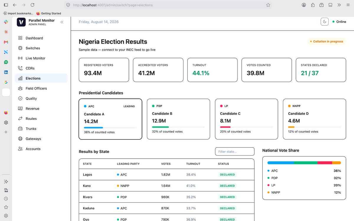The width and height of the screenshot is (354, 221).
Task: Click Rivers turnout value 35.2%
Action: click(x=191, y=197)
